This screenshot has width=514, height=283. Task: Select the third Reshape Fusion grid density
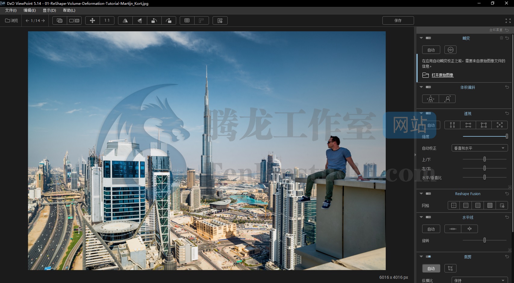(x=478, y=205)
